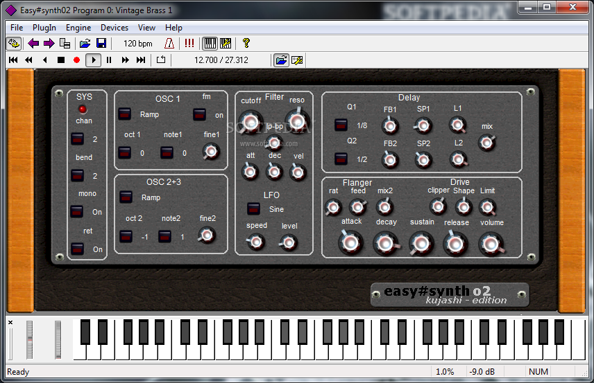594x383 pixels.
Task: Change the bend value selector button
Action: (x=77, y=175)
